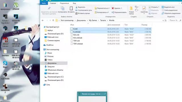Select Skype desktop icon
182x102 pixels.
(5, 64)
